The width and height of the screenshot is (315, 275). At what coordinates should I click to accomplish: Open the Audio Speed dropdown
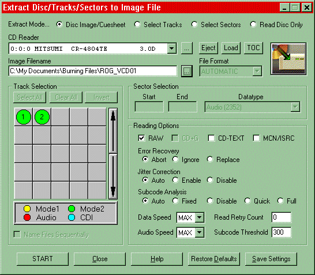(x=200, y=232)
